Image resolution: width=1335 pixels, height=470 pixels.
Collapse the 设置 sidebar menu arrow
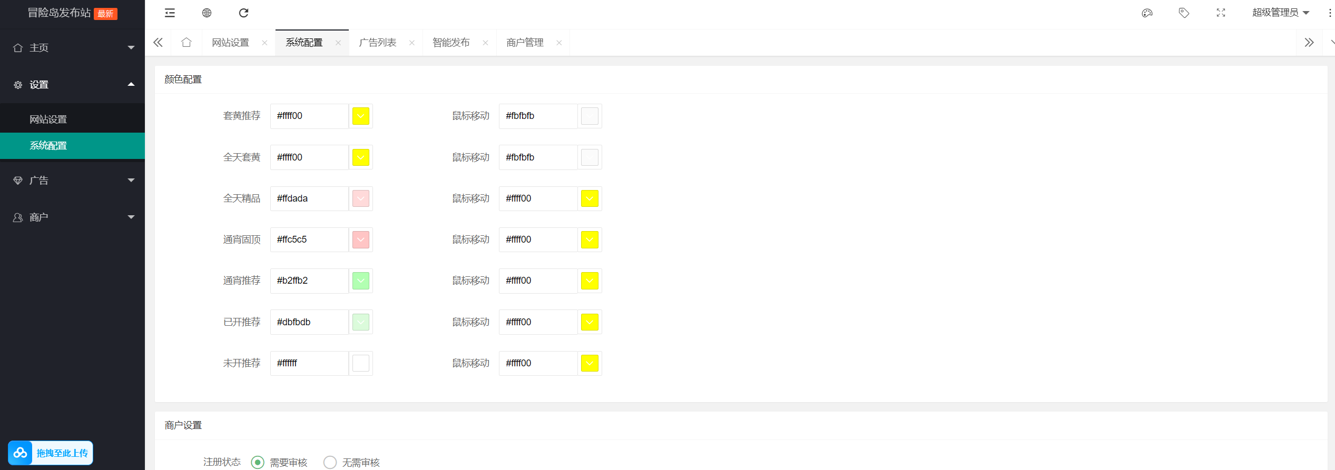click(131, 84)
